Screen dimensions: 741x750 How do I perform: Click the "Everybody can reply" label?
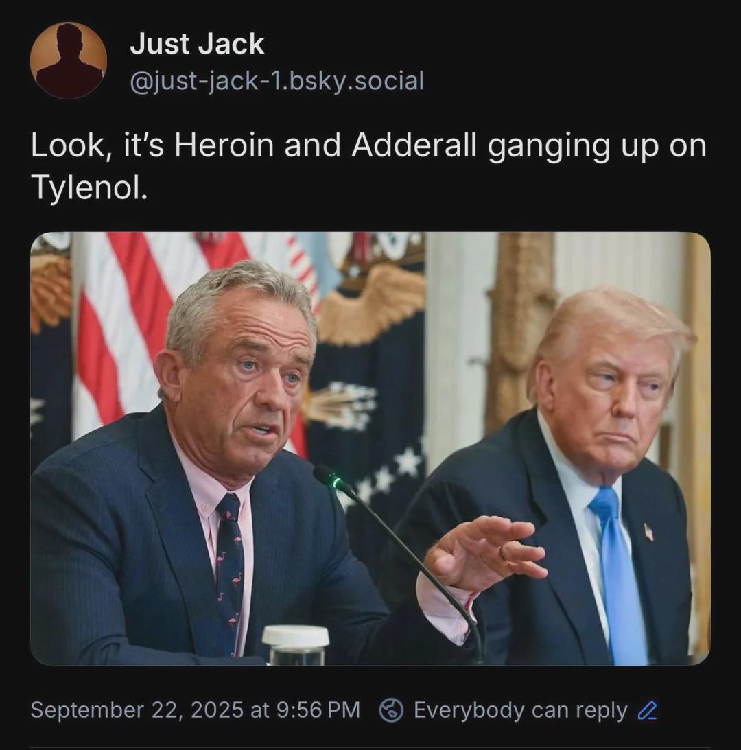[521, 710]
